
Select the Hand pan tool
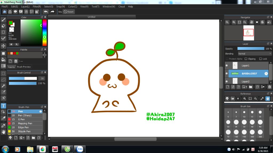pos(3,132)
